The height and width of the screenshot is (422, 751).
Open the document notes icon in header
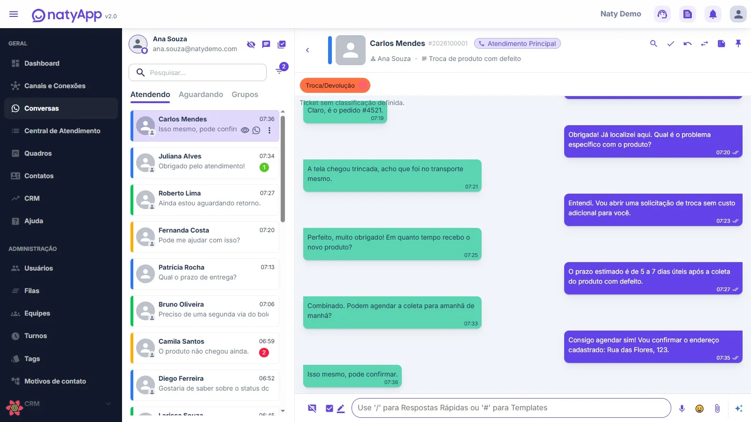pos(688,14)
